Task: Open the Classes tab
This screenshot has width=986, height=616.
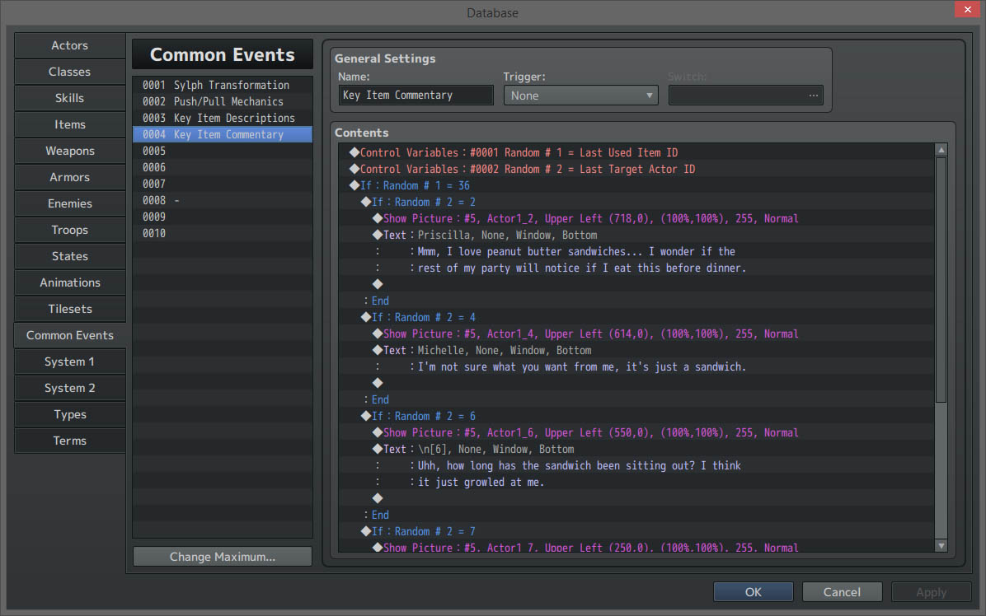Action: click(x=70, y=72)
